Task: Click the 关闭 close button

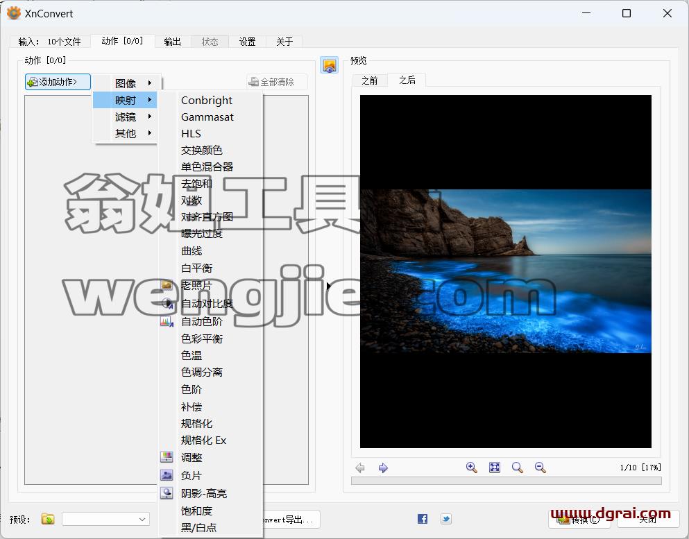Action: coord(647,520)
